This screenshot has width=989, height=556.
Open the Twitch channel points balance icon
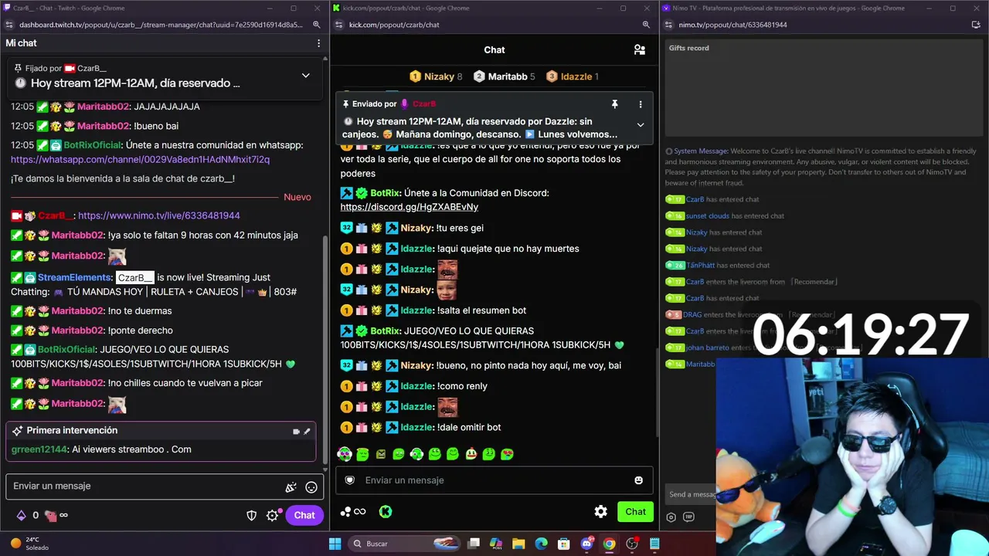pos(51,515)
